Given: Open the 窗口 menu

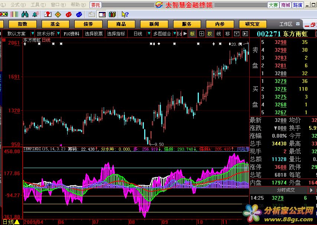Looking at the screenshot, I should tap(58, 5).
